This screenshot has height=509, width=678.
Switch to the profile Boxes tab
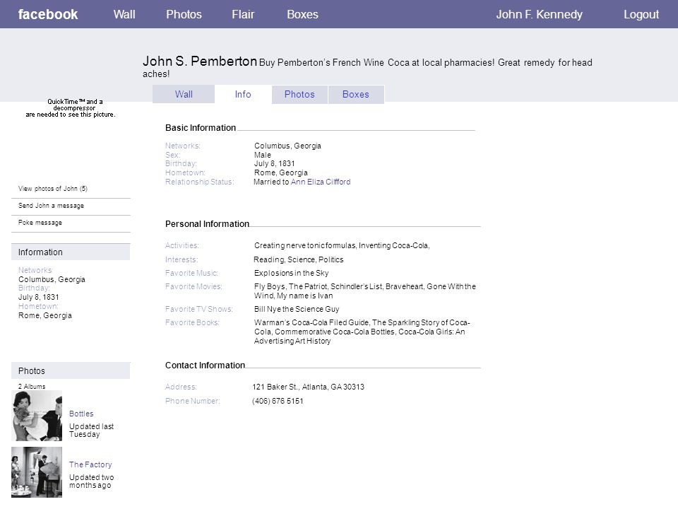[x=356, y=94]
